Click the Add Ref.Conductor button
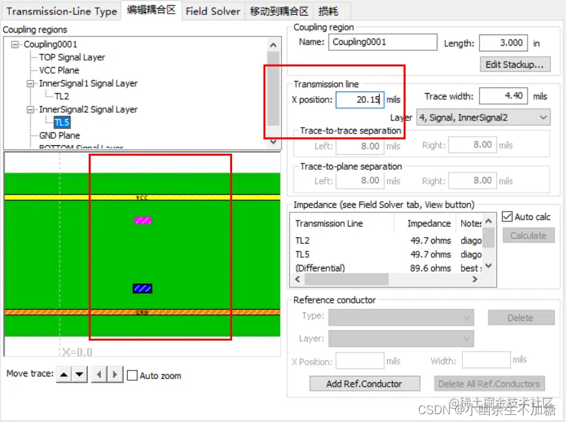This screenshot has height=422, width=566. (x=365, y=384)
